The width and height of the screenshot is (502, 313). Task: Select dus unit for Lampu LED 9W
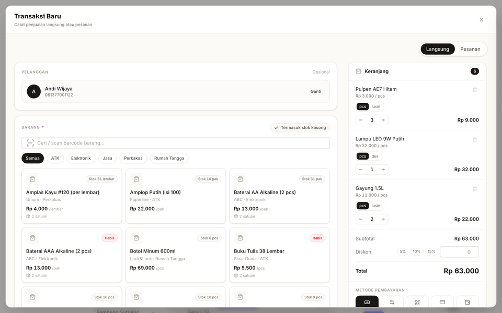point(375,156)
